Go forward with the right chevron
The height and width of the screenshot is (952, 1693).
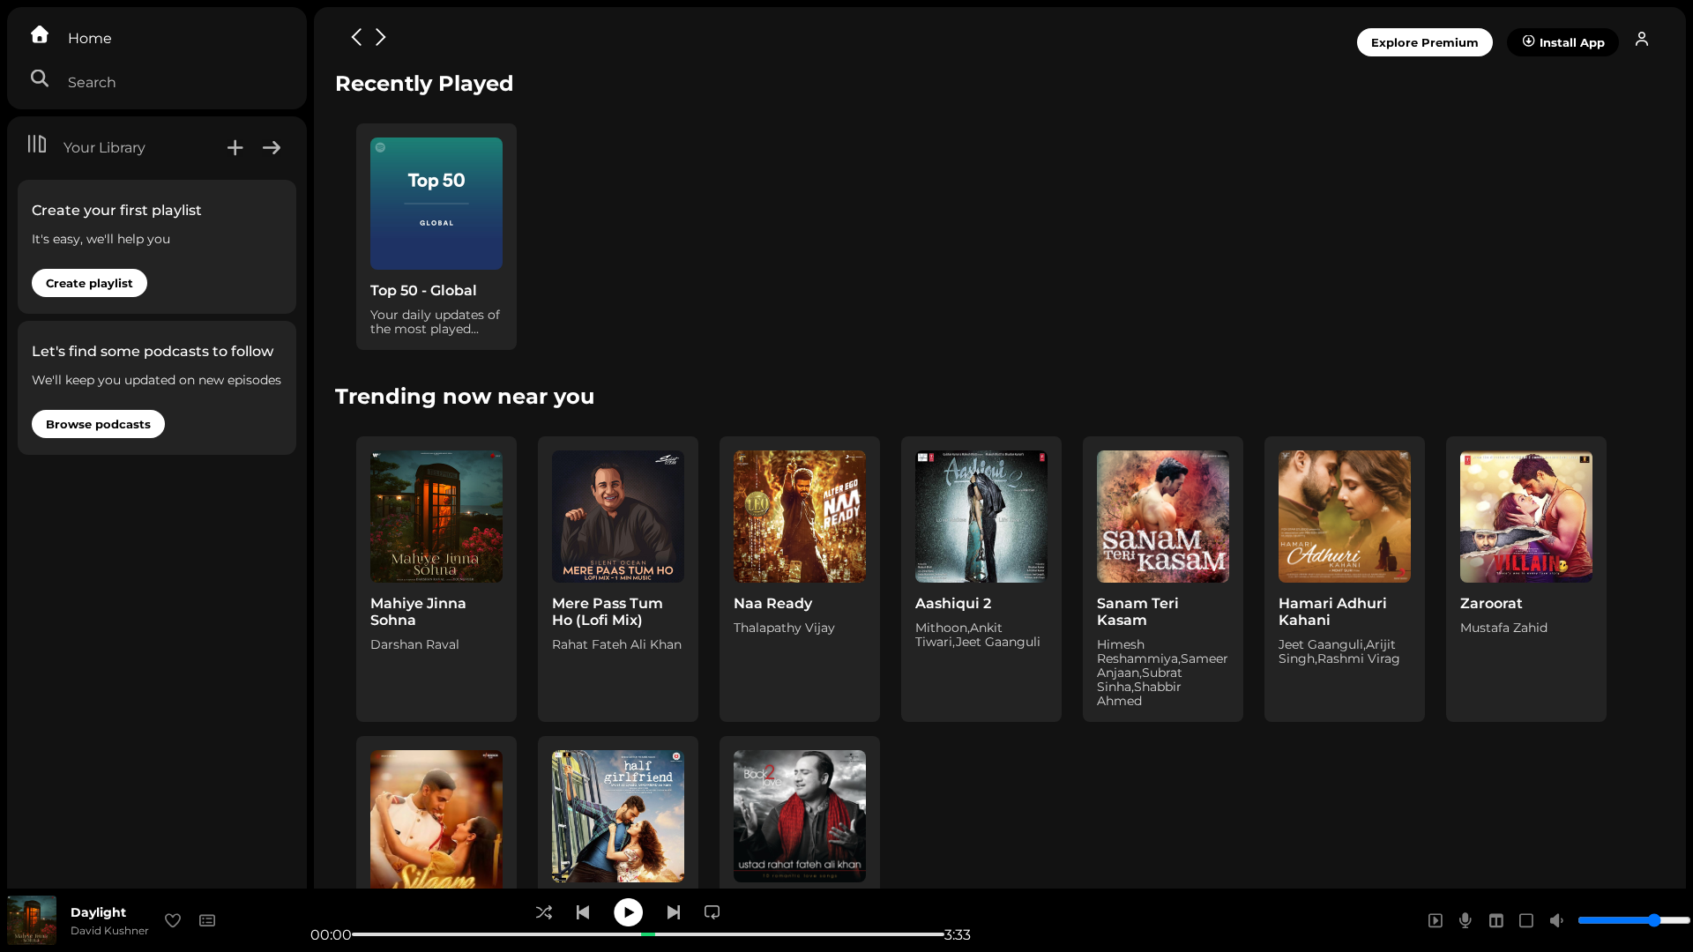pos(381,37)
